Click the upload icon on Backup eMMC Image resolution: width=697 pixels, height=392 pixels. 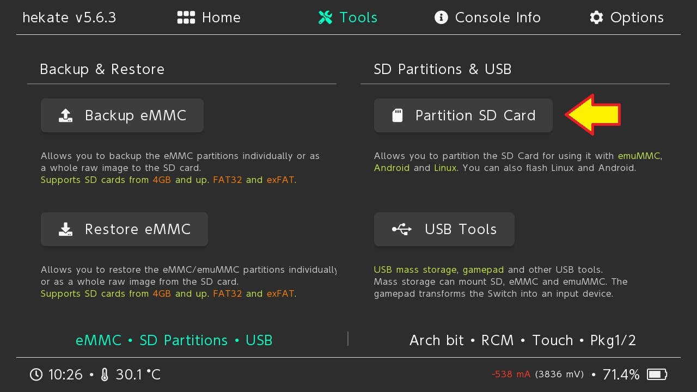click(x=65, y=115)
